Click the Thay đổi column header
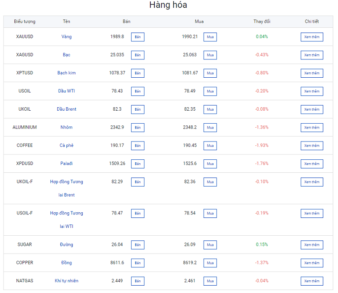The image size is (338, 293). [x=262, y=22]
